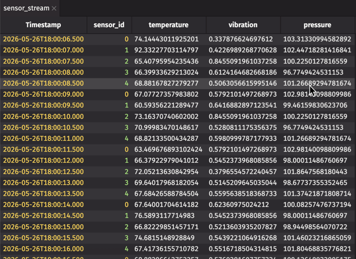Image resolution: width=356 pixels, height=259 pixels.
Task: Select timestamp cell 2026-05-26T18:00:13.500
Action: point(44,193)
